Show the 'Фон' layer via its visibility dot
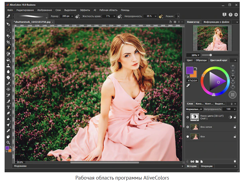The image size is (246, 182). click(x=188, y=137)
